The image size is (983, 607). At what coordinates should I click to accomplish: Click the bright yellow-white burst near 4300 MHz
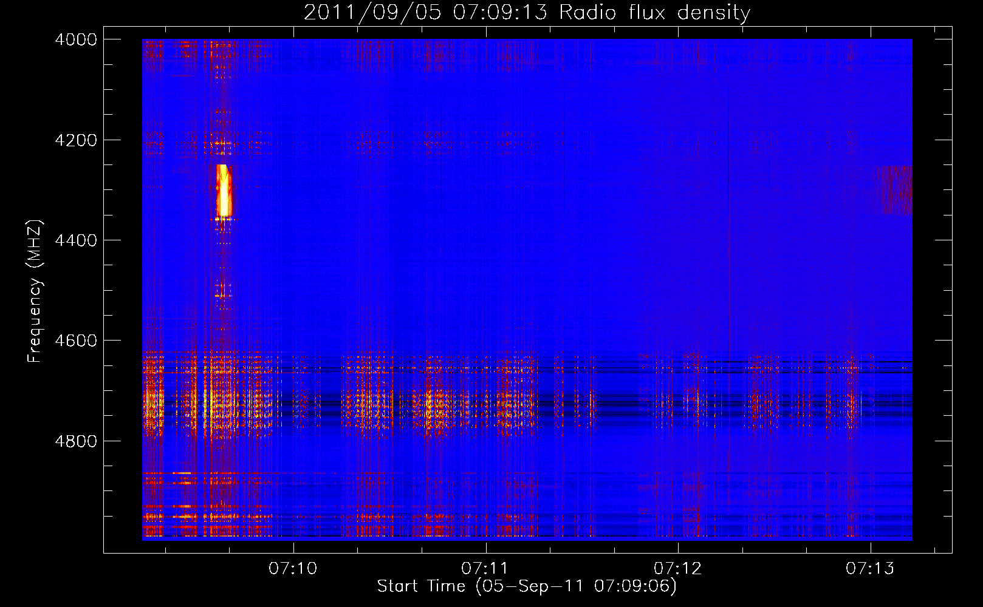click(224, 191)
